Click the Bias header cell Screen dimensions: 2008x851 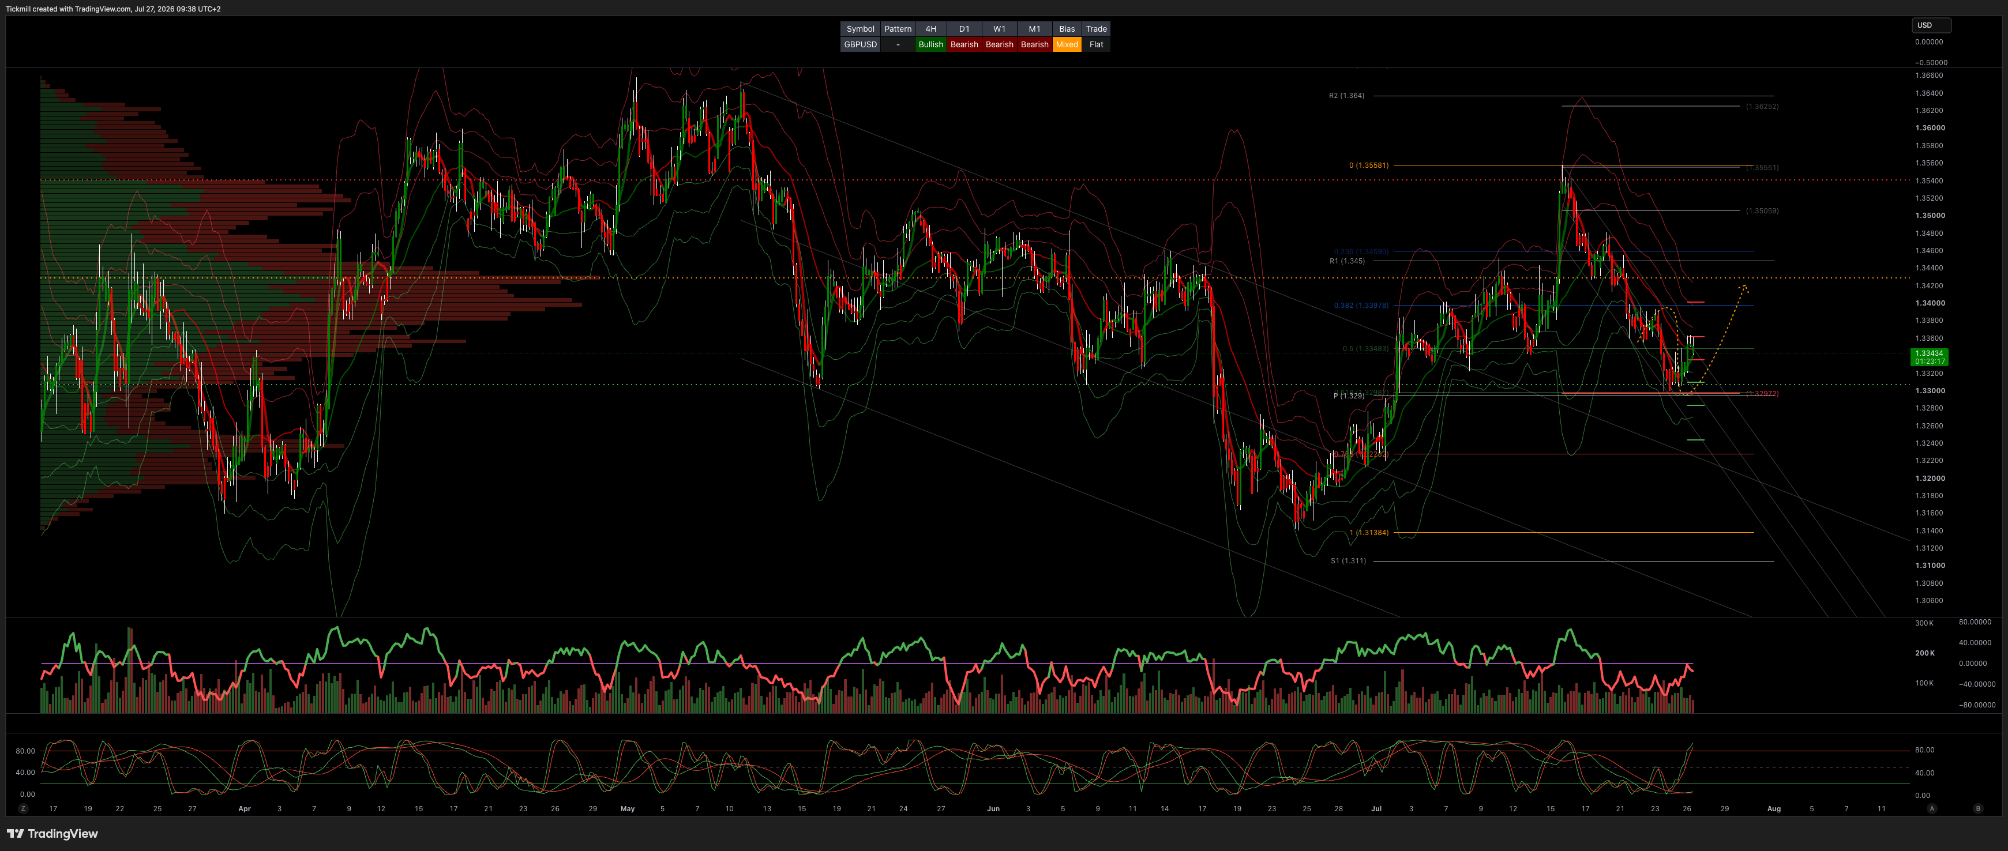pos(1067,29)
